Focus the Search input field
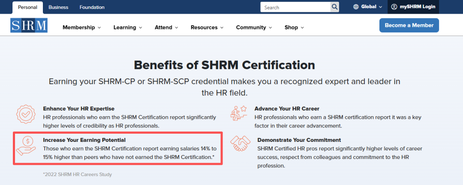 click(x=295, y=7)
